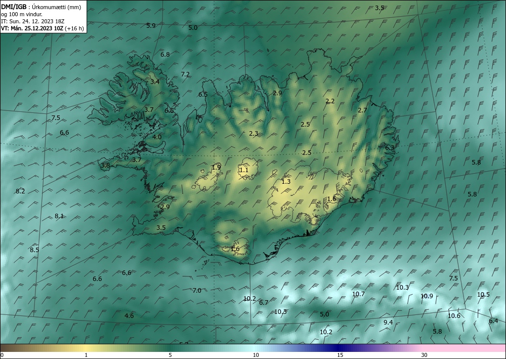Screen dimensions: 506x359
Task: Select the IT: Sun. 24. 12. 2023 18Z line
Action: coord(32,21)
